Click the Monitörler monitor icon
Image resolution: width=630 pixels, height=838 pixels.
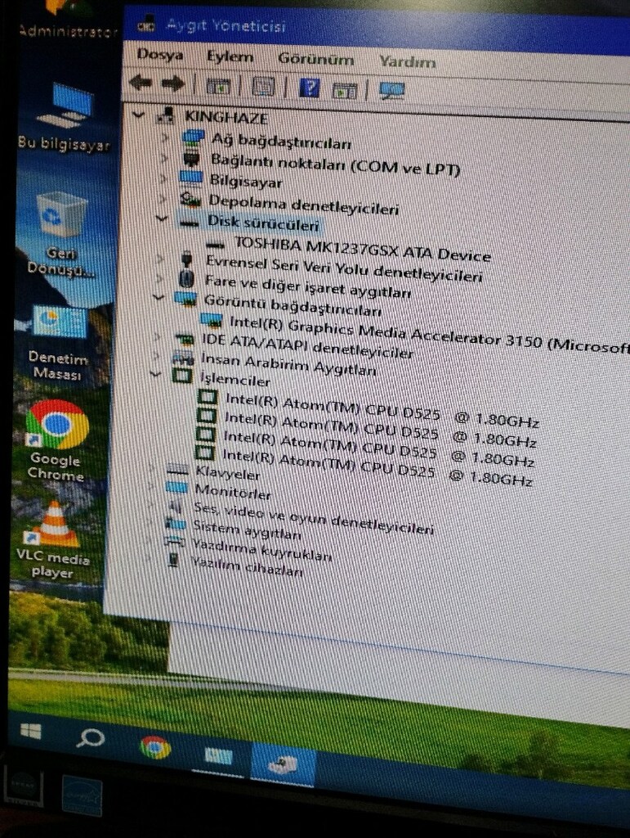(176, 487)
